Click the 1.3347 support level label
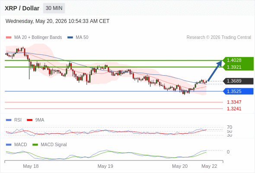255x173 pixels. click(x=234, y=102)
